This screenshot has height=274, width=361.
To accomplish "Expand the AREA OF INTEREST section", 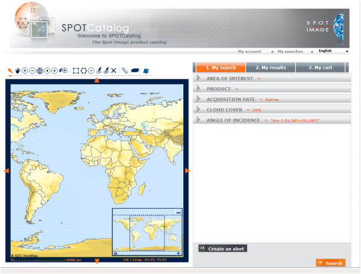I will [272, 79].
